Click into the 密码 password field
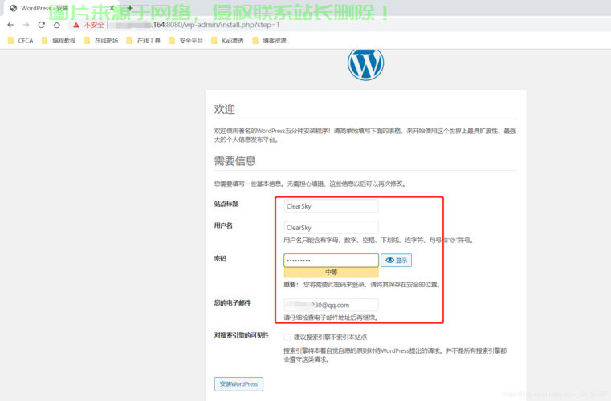611x401 pixels. [331, 260]
